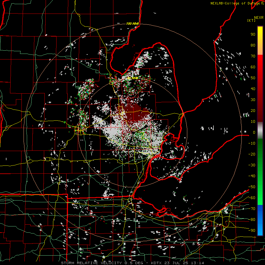Select the -90 scale value
The height and width of the screenshot is (265, 265).
(x=252, y=231)
